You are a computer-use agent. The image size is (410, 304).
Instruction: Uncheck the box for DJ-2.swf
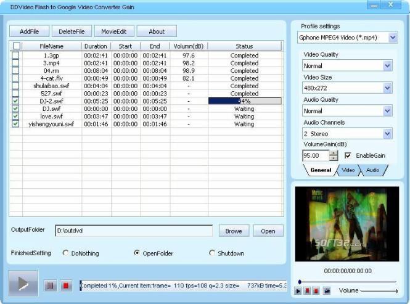15,101
